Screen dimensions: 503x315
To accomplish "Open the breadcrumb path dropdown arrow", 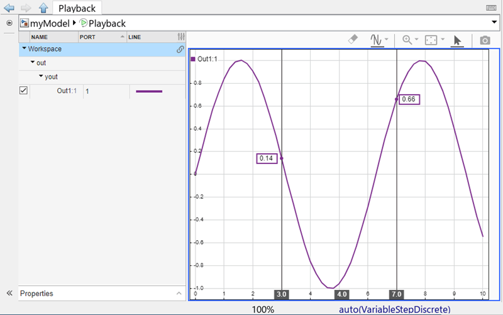I will coord(494,22).
